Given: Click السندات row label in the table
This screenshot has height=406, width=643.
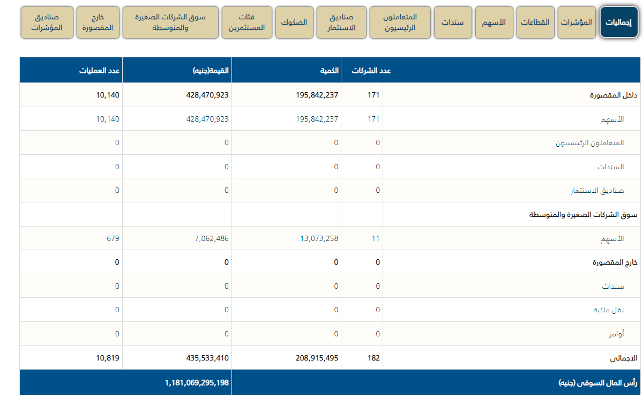Looking at the screenshot, I should tap(611, 167).
